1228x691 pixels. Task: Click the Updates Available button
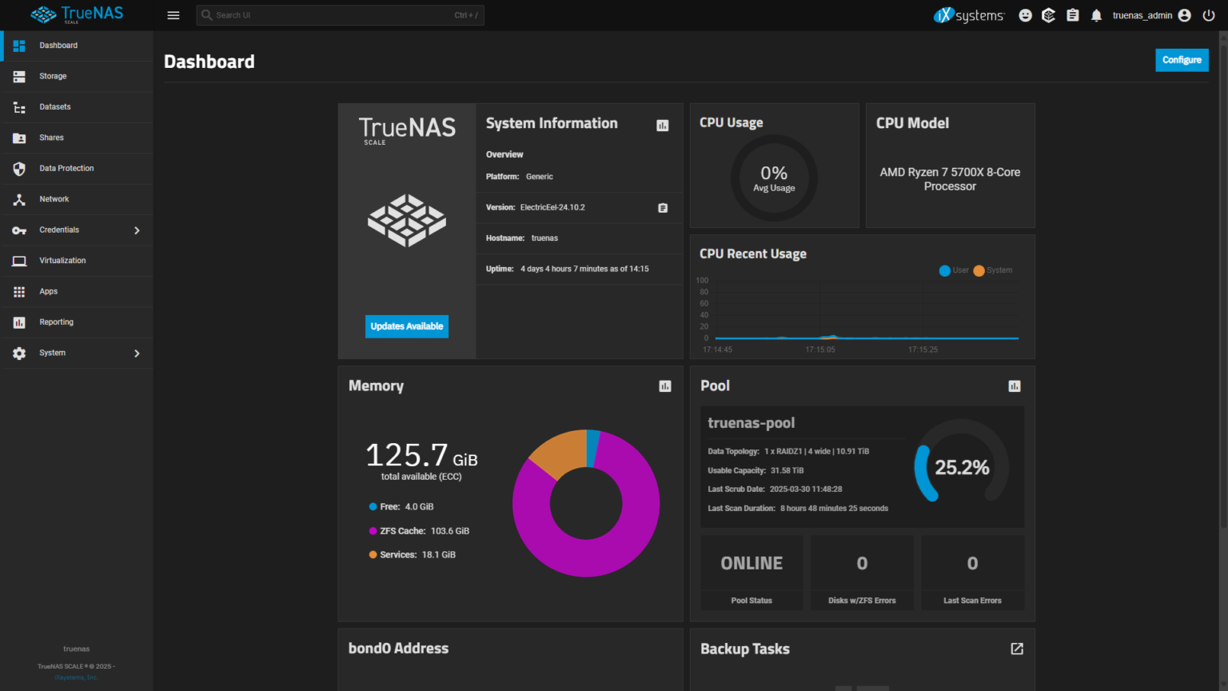(407, 326)
